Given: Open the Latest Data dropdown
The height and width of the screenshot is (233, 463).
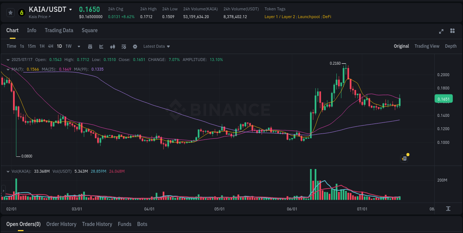Looking at the screenshot, I should point(156,46).
